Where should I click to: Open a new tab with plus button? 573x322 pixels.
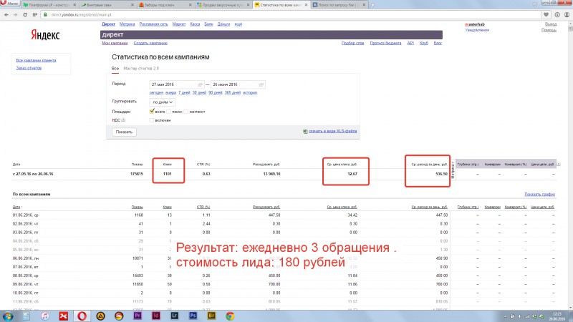(372, 5)
